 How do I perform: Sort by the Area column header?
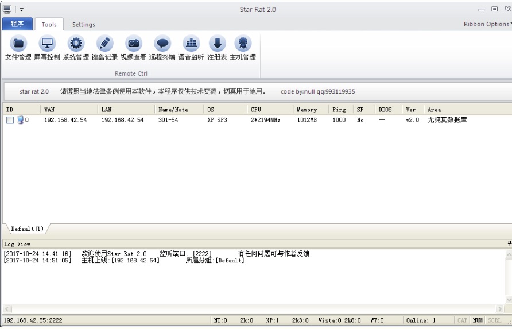pyautogui.click(x=468, y=110)
